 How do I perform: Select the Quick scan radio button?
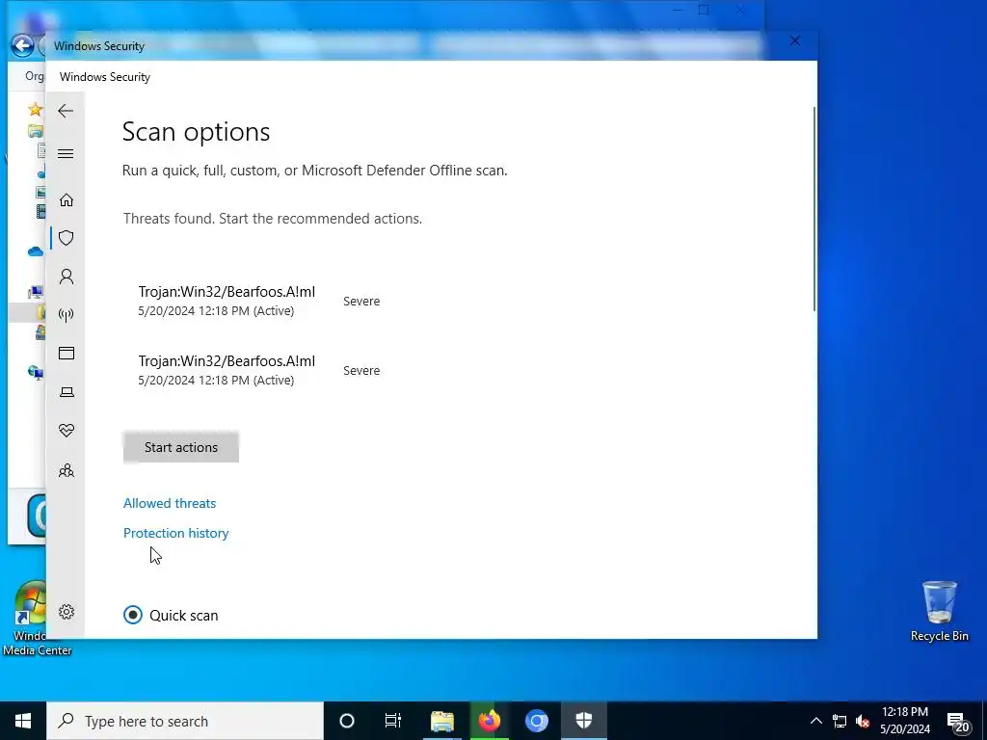(x=133, y=615)
